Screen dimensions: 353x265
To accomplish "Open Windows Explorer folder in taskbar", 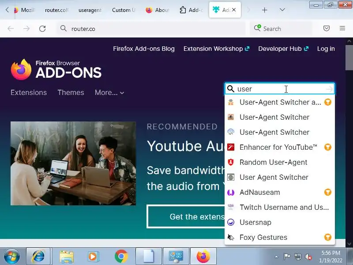I will click(x=67, y=257).
